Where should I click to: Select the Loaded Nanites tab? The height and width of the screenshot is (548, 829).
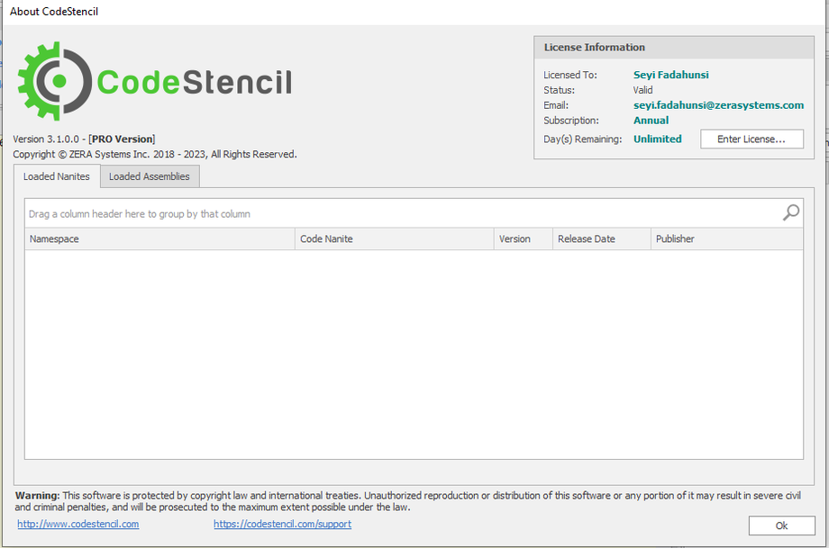click(57, 176)
